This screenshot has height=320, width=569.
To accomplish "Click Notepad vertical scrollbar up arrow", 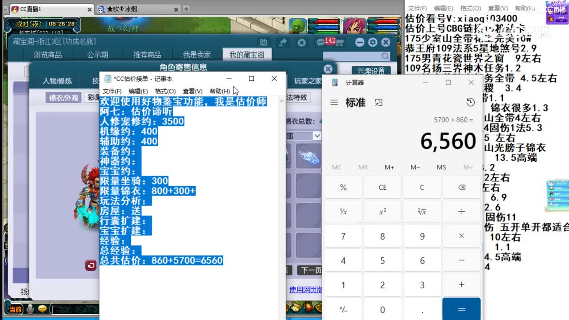I will (281, 101).
